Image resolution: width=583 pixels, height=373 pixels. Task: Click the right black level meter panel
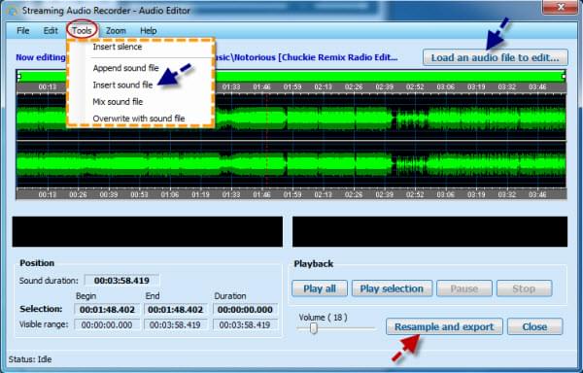pyautogui.click(x=429, y=231)
